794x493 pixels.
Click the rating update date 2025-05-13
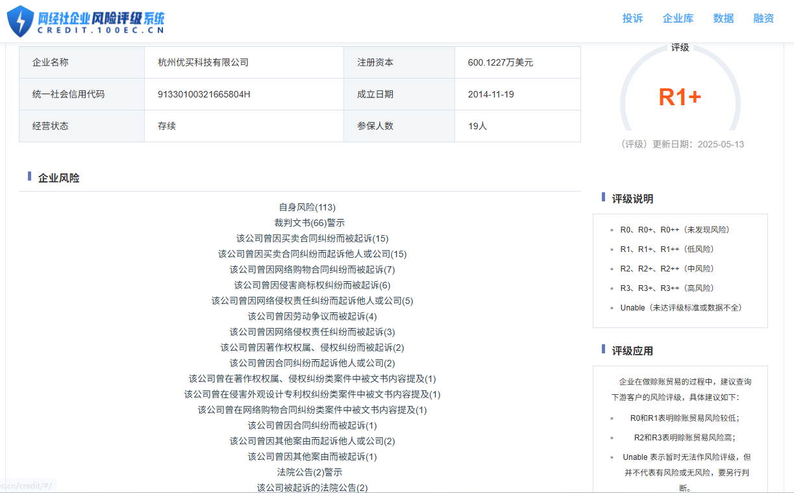pyautogui.click(x=721, y=144)
